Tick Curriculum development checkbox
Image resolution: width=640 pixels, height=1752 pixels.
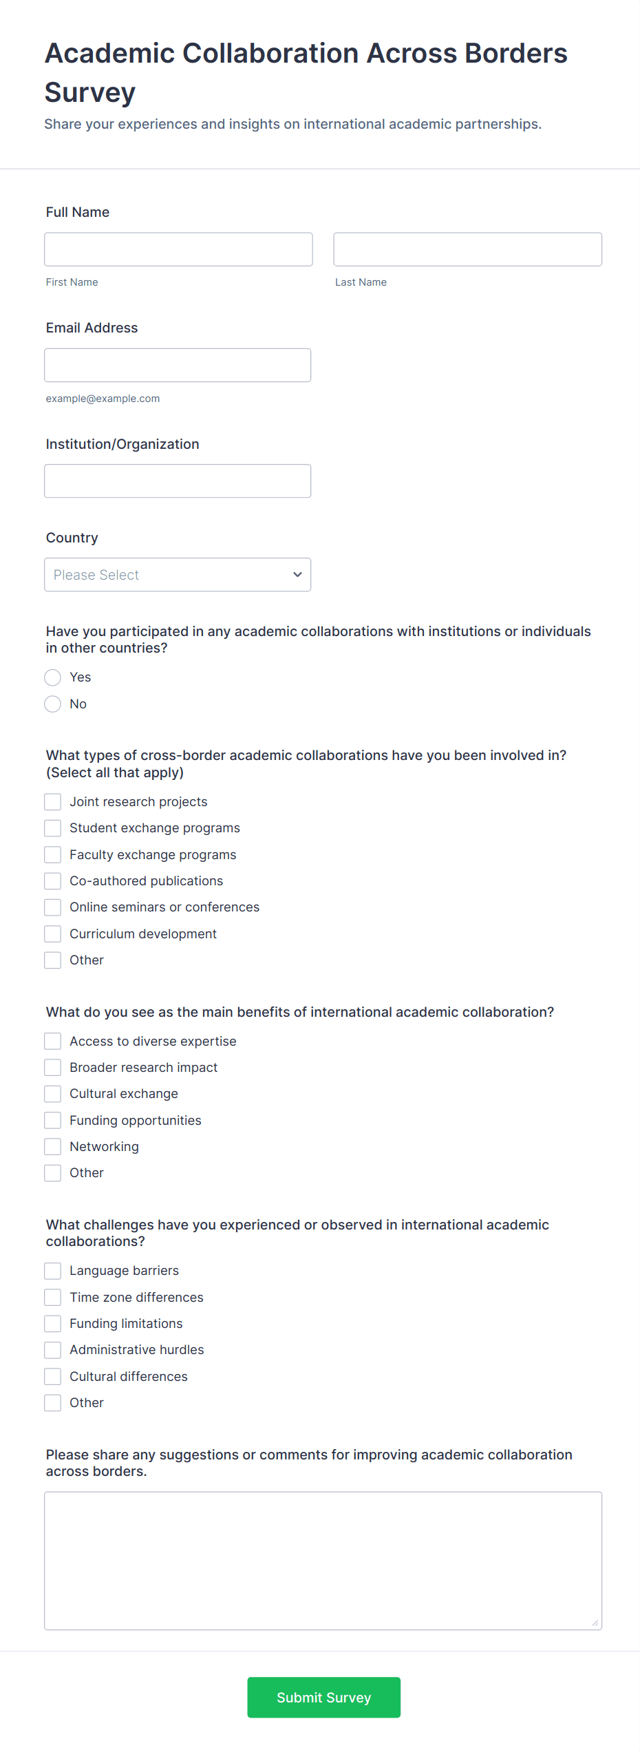pos(53,933)
